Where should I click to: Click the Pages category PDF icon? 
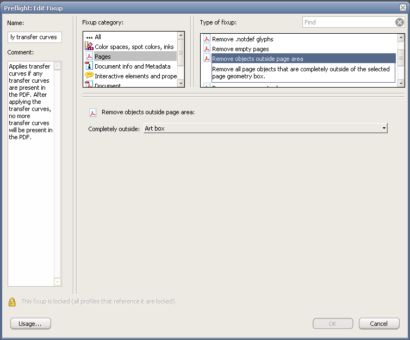click(89, 56)
